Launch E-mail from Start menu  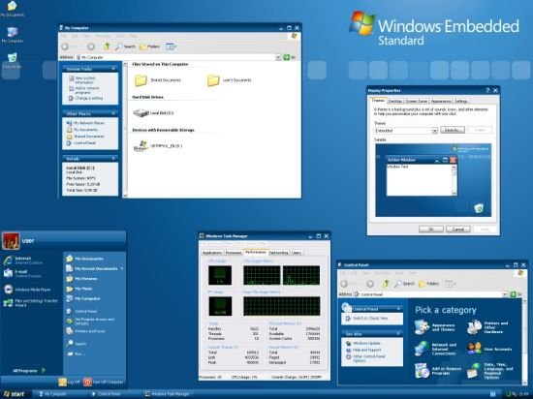click(x=21, y=274)
